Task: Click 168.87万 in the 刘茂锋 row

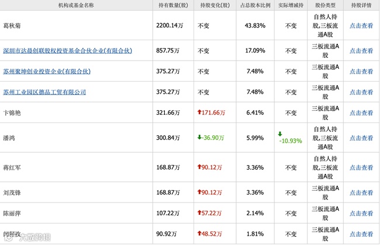Action: 168,192
